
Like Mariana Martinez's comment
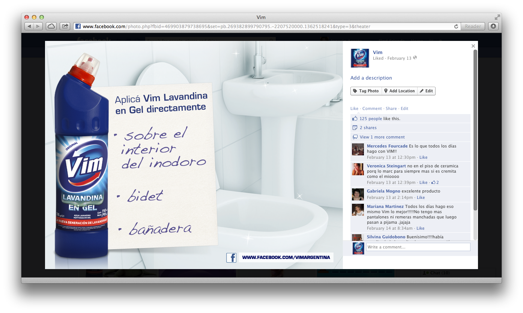[421, 228]
